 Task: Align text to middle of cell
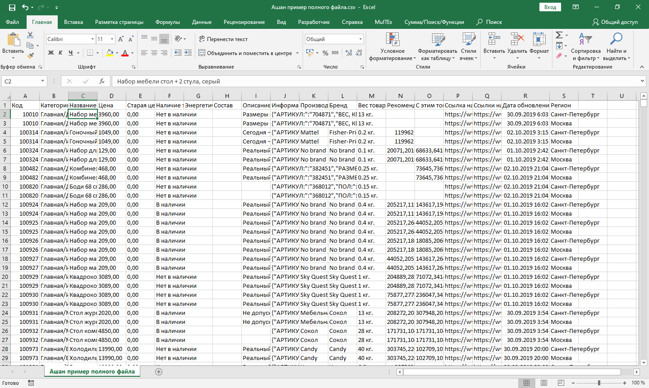click(x=154, y=39)
